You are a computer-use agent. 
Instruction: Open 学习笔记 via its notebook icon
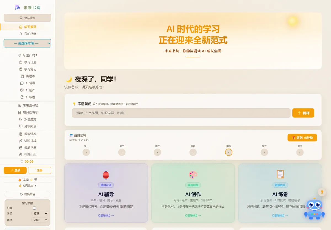pyautogui.click(x=21, y=69)
